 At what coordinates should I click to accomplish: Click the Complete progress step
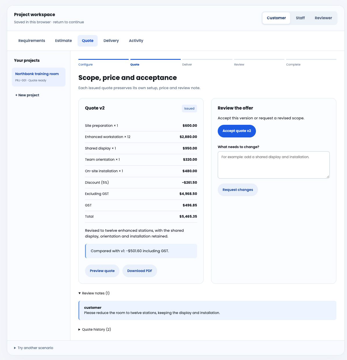coord(311,63)
